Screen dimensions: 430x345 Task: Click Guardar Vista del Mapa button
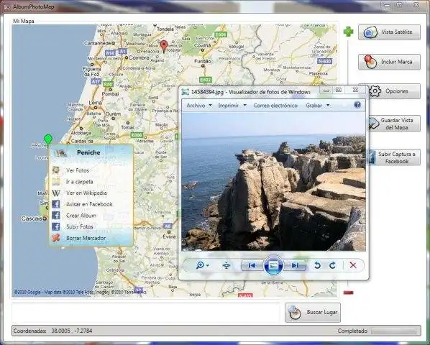(x=394, y=124)
